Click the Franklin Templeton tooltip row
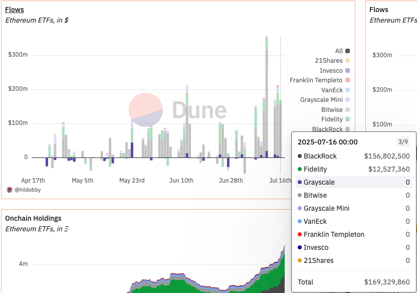This screenshot has width=417, height=293. 354,234
